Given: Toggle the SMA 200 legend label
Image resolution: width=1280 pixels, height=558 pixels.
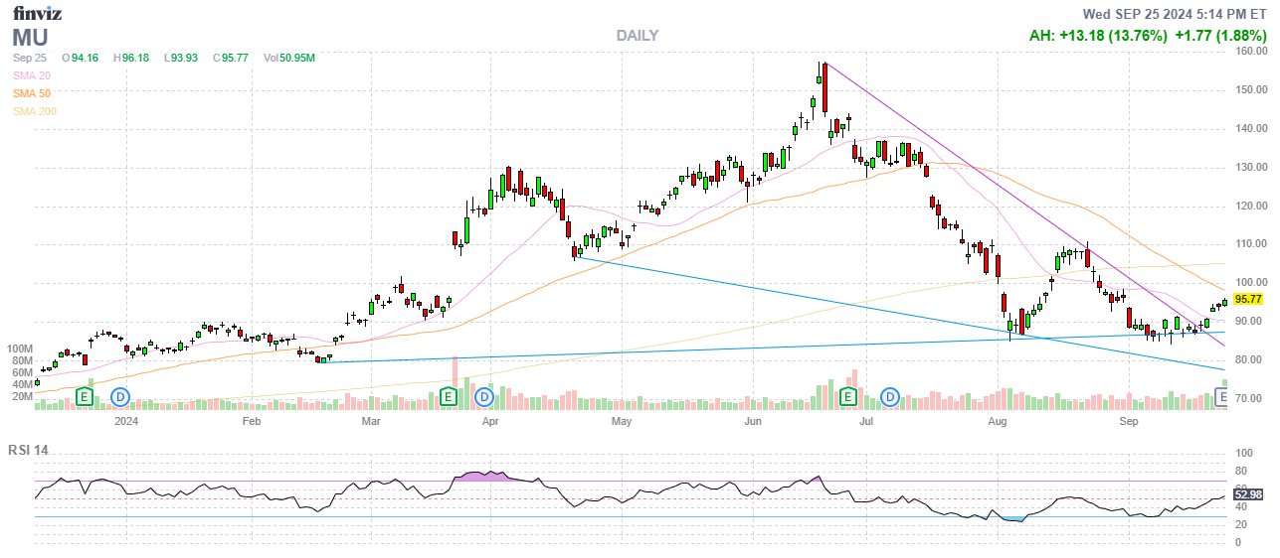Looking at the screenshot, I should tap(35, 111).
